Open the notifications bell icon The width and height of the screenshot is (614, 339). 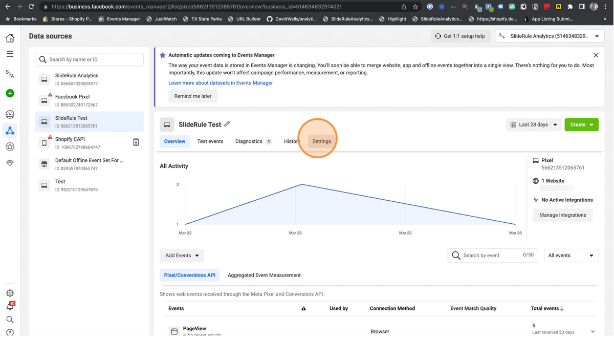[x=10, y=306]
